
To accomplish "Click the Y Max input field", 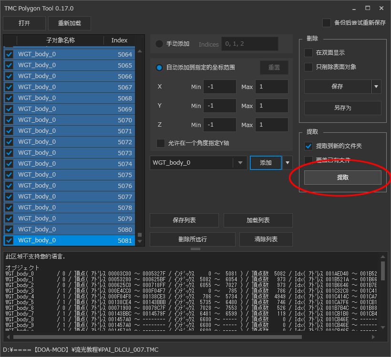I will click(x=272, y=106).
